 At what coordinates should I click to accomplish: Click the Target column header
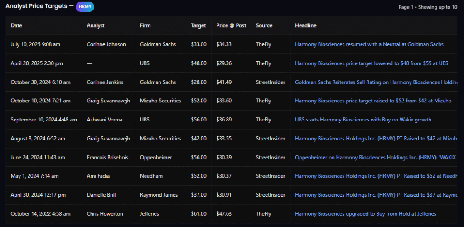(198, 25)
